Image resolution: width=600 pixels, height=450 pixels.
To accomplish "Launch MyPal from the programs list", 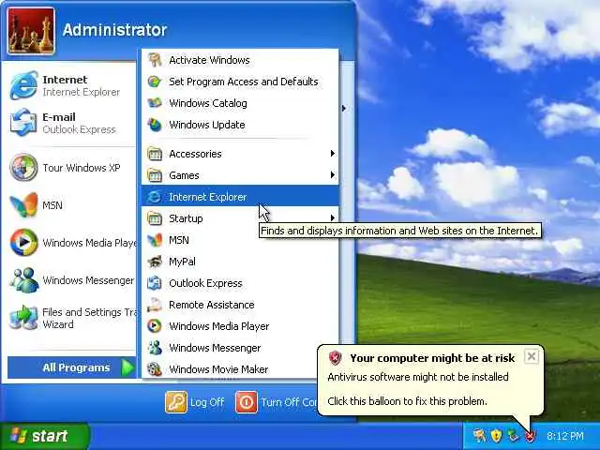I will pyautogui.click(x=240, y=262).
